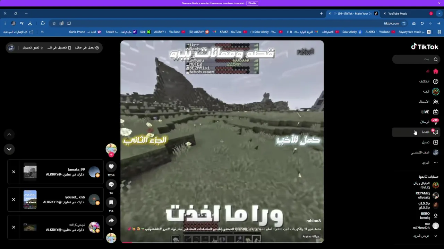This screenshot has width=444, height=249.
Task: Open site information icon beside tiktok.com
Action: [404, 23]
